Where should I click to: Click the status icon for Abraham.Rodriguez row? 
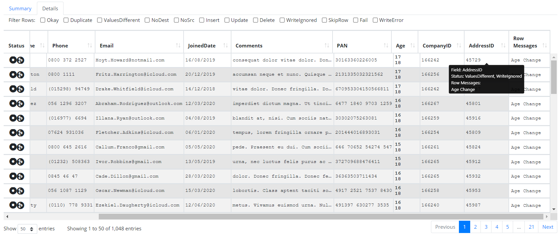pos(17,104)
